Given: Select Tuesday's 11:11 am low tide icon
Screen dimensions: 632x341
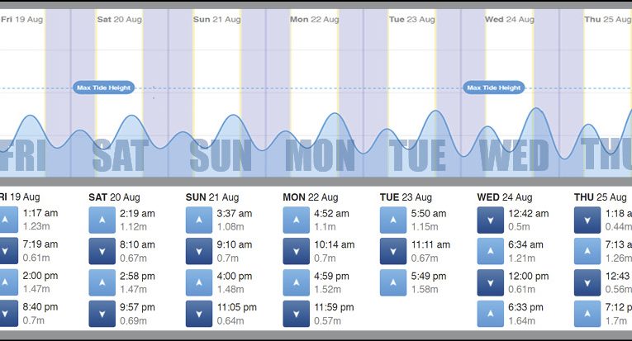Looking at the screenshot, I should point(393,251).
